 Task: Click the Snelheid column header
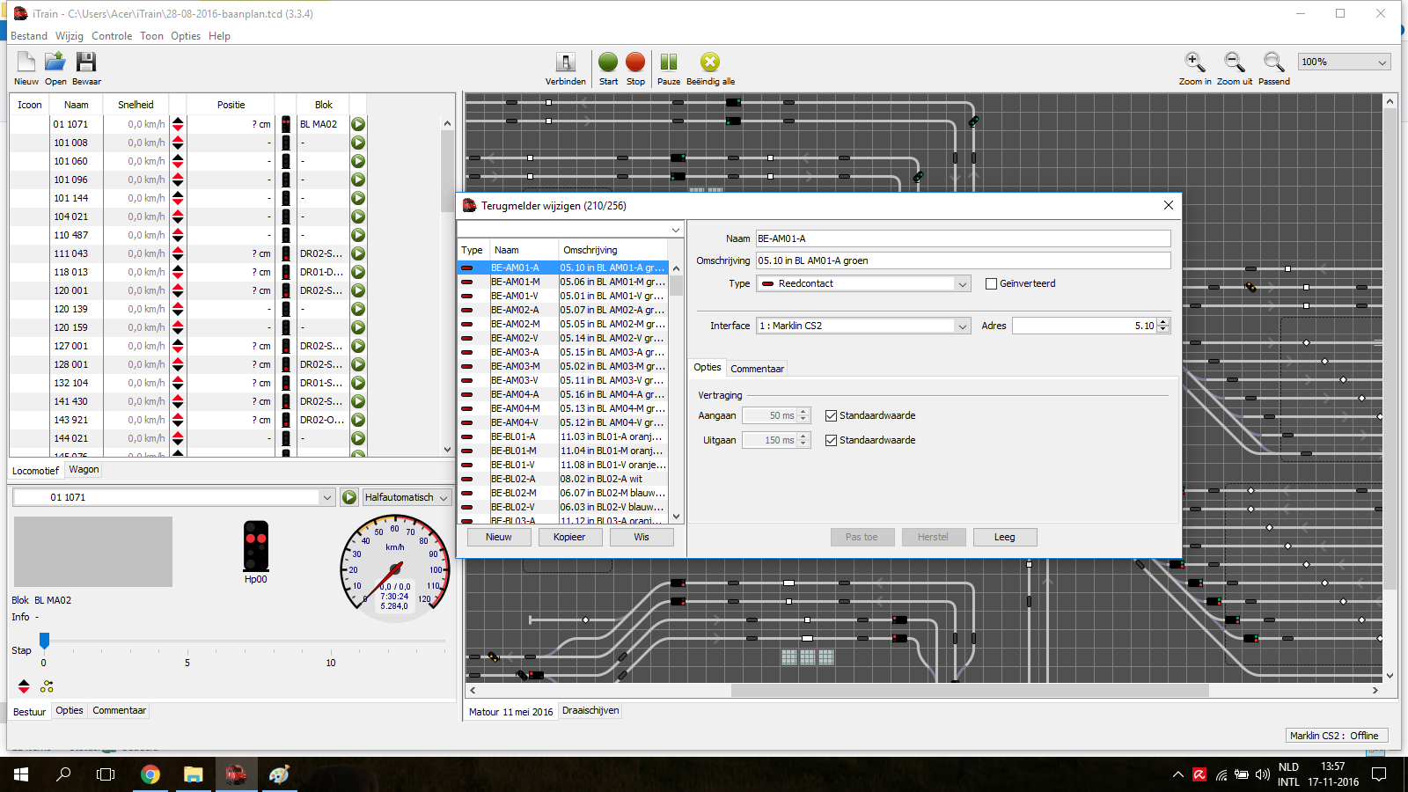tap(136, 105)
